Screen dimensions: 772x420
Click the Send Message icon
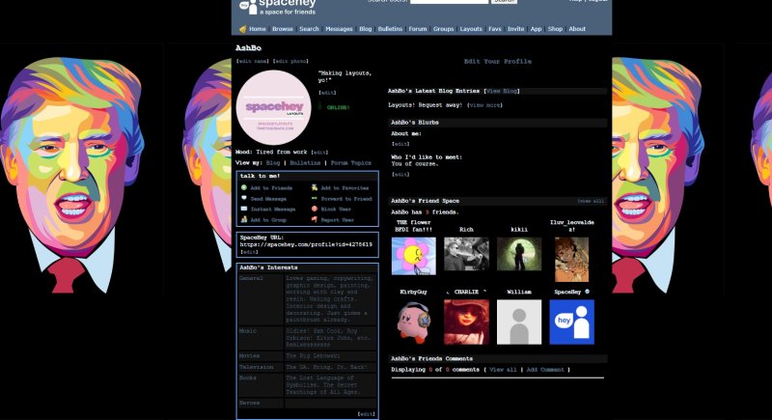[244, 198]
